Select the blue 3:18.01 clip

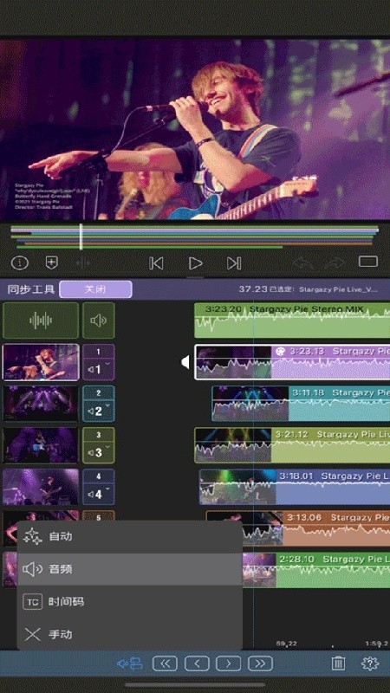click(x=295, y=487)
